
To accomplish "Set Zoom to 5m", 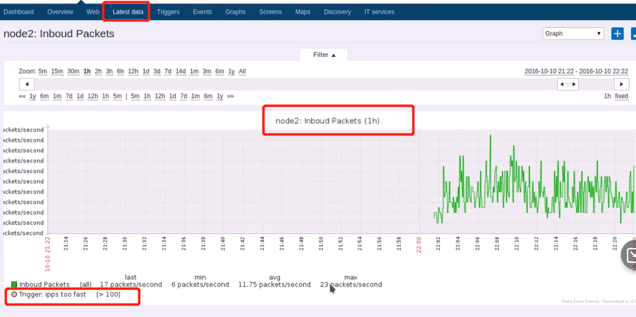I will click(x=43, y=71).
